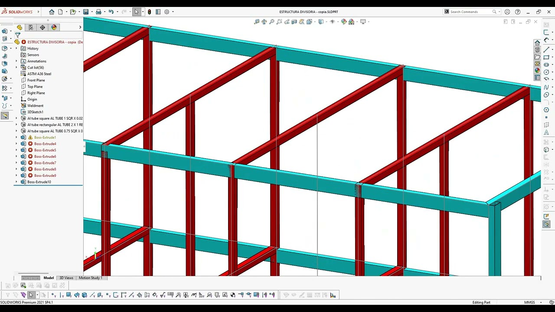
Task: Select the Front Plane tree item
Action: click(x=36, y=80)
